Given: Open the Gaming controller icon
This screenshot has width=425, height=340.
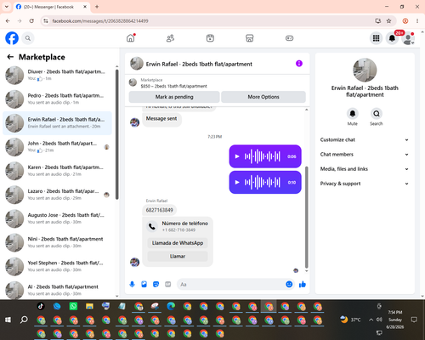Looking at the screenshot, I should (289, 38).
